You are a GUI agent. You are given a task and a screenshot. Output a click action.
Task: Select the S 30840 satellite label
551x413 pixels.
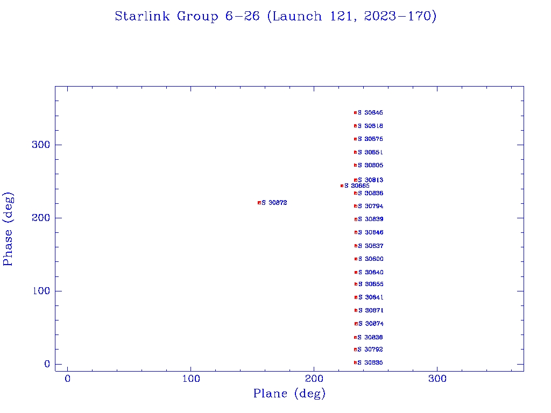point(371,272)
